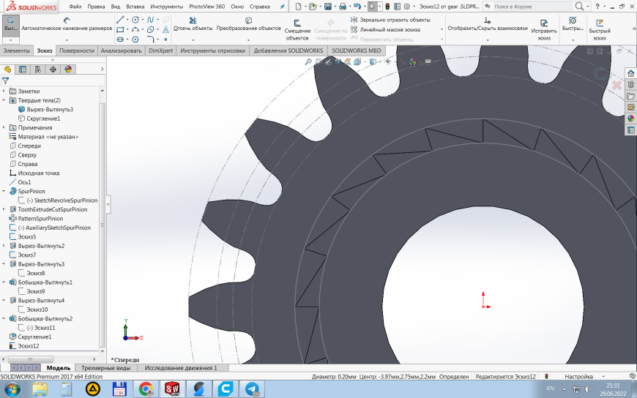This screenshot has height=398, width=637.
Task: Open the Трехмерные виды bottom tab
Action: pyautogui.click(x=105, y=368)
